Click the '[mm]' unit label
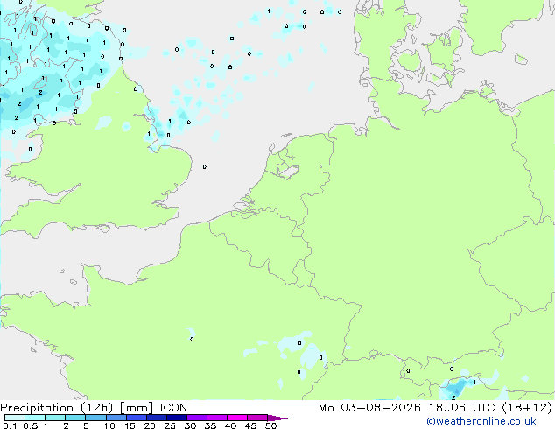This screenshot has width=555, height=429. tap(137, 408)
